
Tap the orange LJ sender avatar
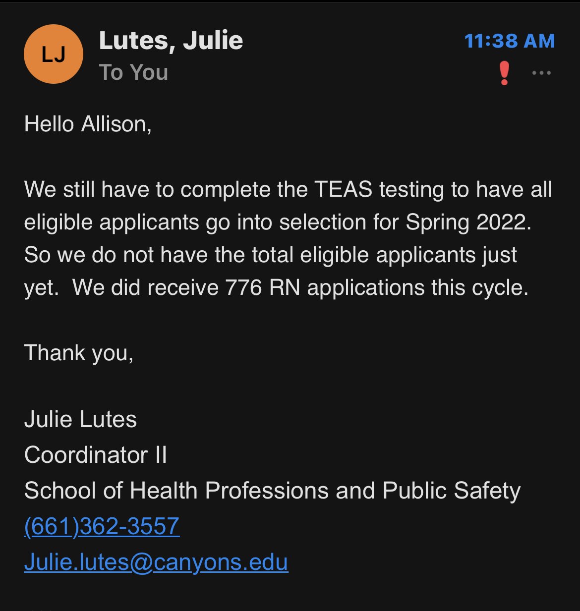54,54
